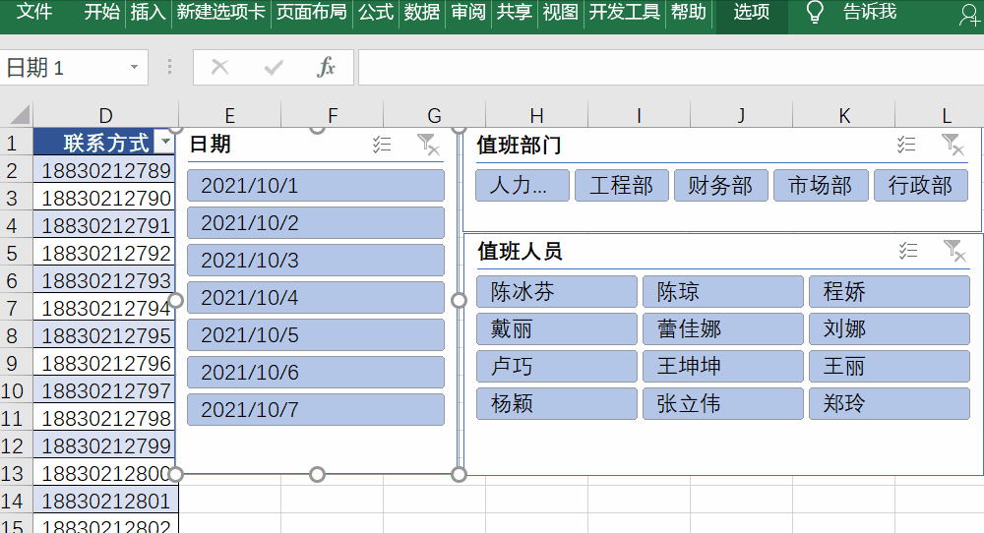Open the 审阅 tab
Viewport: 984px width, 533px height.
coord(468,11)
